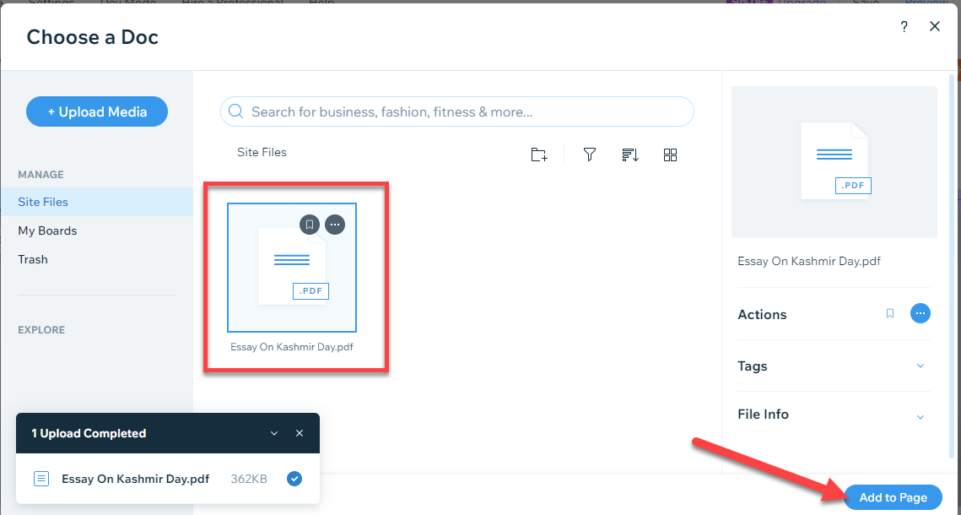Viewport: 961px width, 515px height.
Task: Open help for the Choose a Doc dialog
Action: (904, 26)
